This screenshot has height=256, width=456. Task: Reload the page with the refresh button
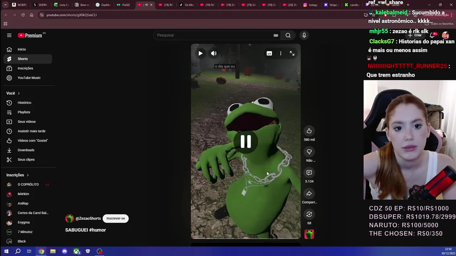click(x=23, y=15)
